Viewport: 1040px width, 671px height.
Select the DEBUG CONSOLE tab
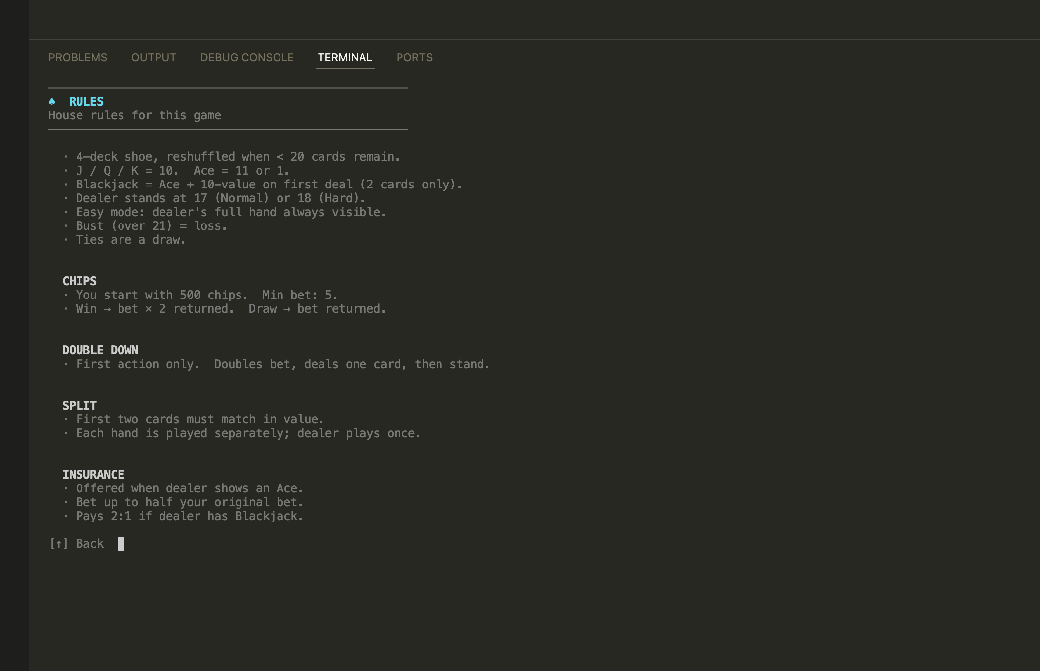[x=247, y=58]
